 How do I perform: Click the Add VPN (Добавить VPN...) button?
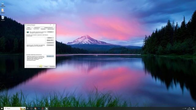coord(50,40)
